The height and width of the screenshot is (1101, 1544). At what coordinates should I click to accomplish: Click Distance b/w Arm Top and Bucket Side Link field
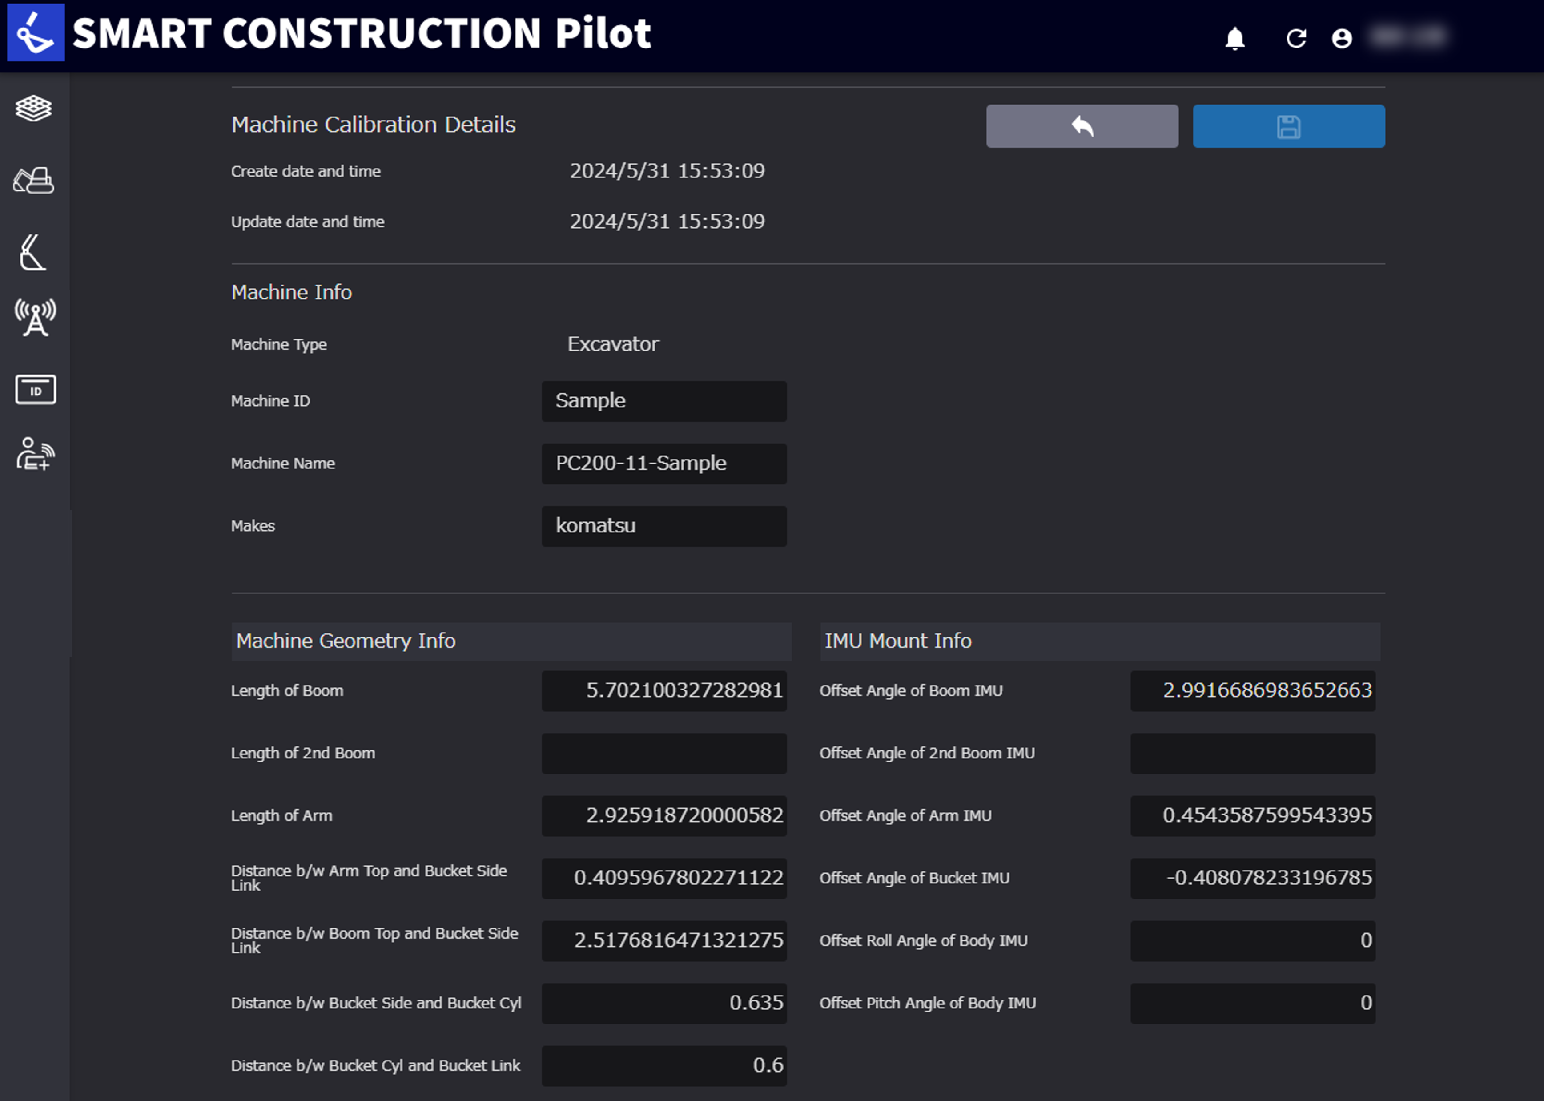pyautogui.click(x=663, y=878)
